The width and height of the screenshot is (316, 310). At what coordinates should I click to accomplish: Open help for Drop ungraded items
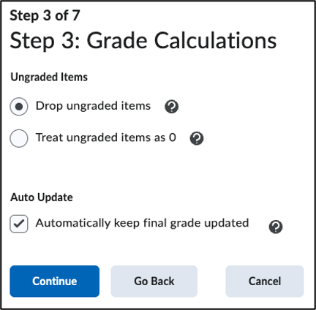pyautogui.click(x=172, y=107)
